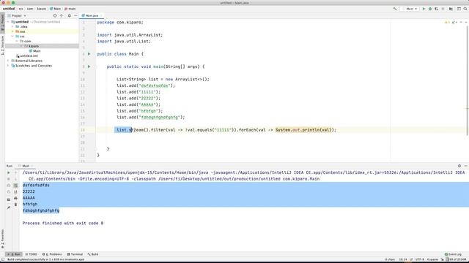Open the Project panel gear settings
The height and width of the screenshot is (263, 469).
point(69,15)
